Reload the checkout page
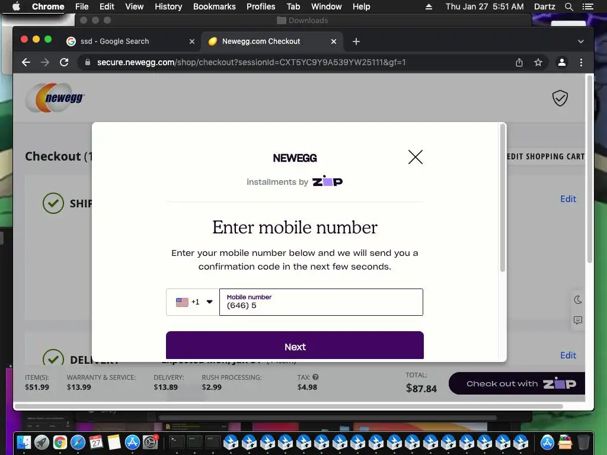 point(64,62)
